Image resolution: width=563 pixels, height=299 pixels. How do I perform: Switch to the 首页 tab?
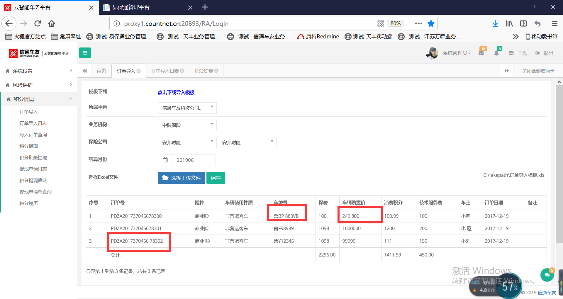point(101,71)
